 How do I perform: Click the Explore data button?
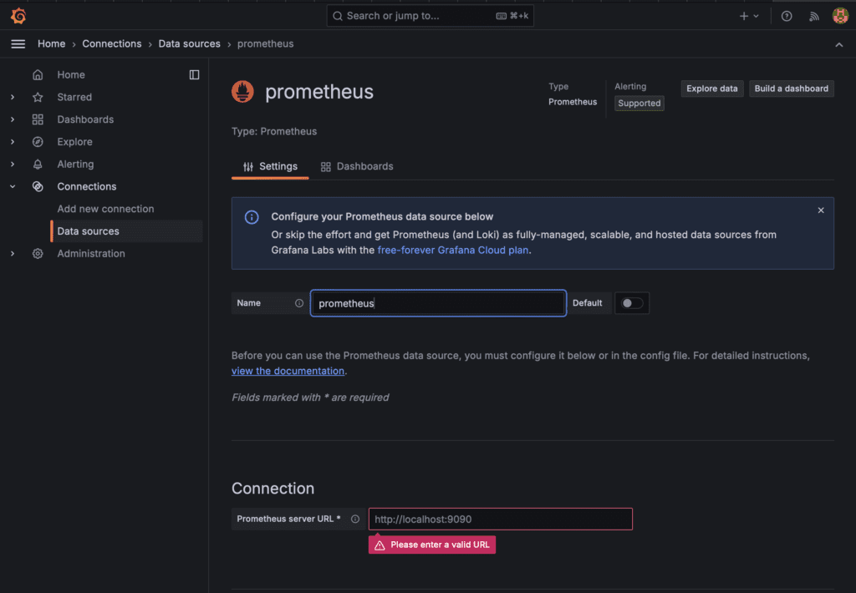click(x=712, y=89)
